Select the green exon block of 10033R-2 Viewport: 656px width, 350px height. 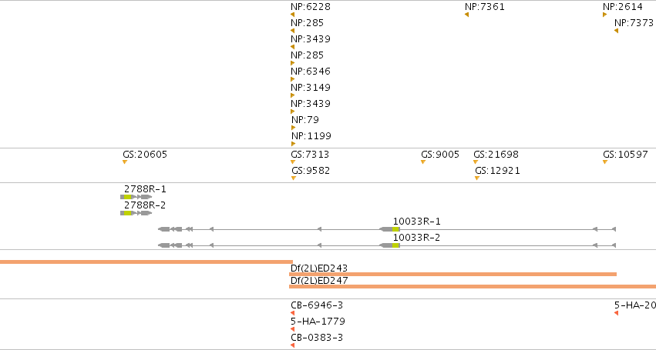click(x=395, y=245)
